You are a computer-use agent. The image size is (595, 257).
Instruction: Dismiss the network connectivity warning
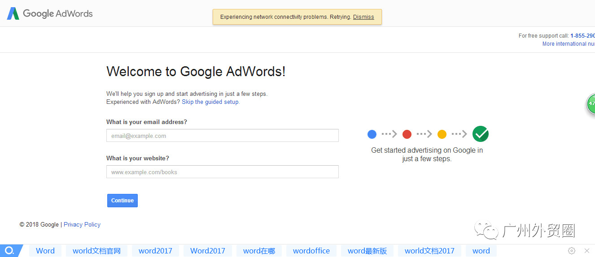click(x=363, y=17)
